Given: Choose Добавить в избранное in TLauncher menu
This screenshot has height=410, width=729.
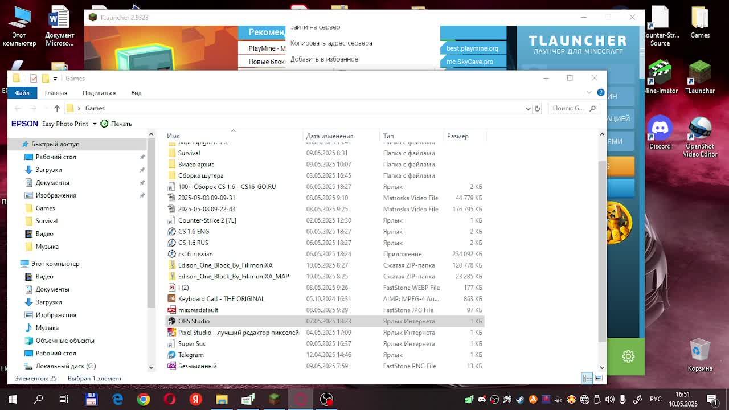Looking at the screenshot, I should (x=325, y=59).
